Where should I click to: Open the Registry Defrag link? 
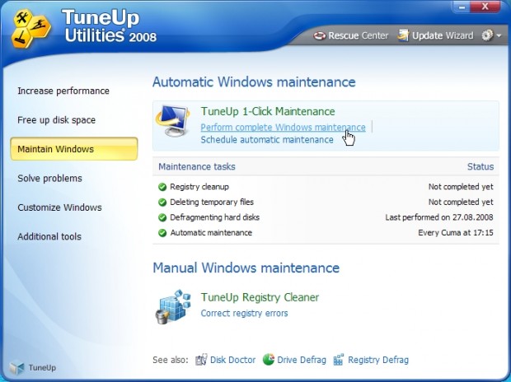pyautogui.click(x=378, y=360)
